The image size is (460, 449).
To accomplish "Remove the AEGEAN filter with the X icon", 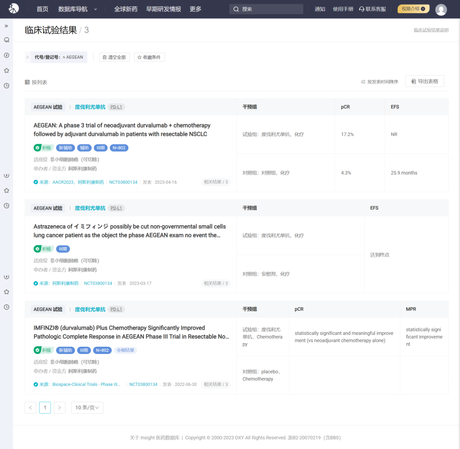I will (x=28, y=57).
